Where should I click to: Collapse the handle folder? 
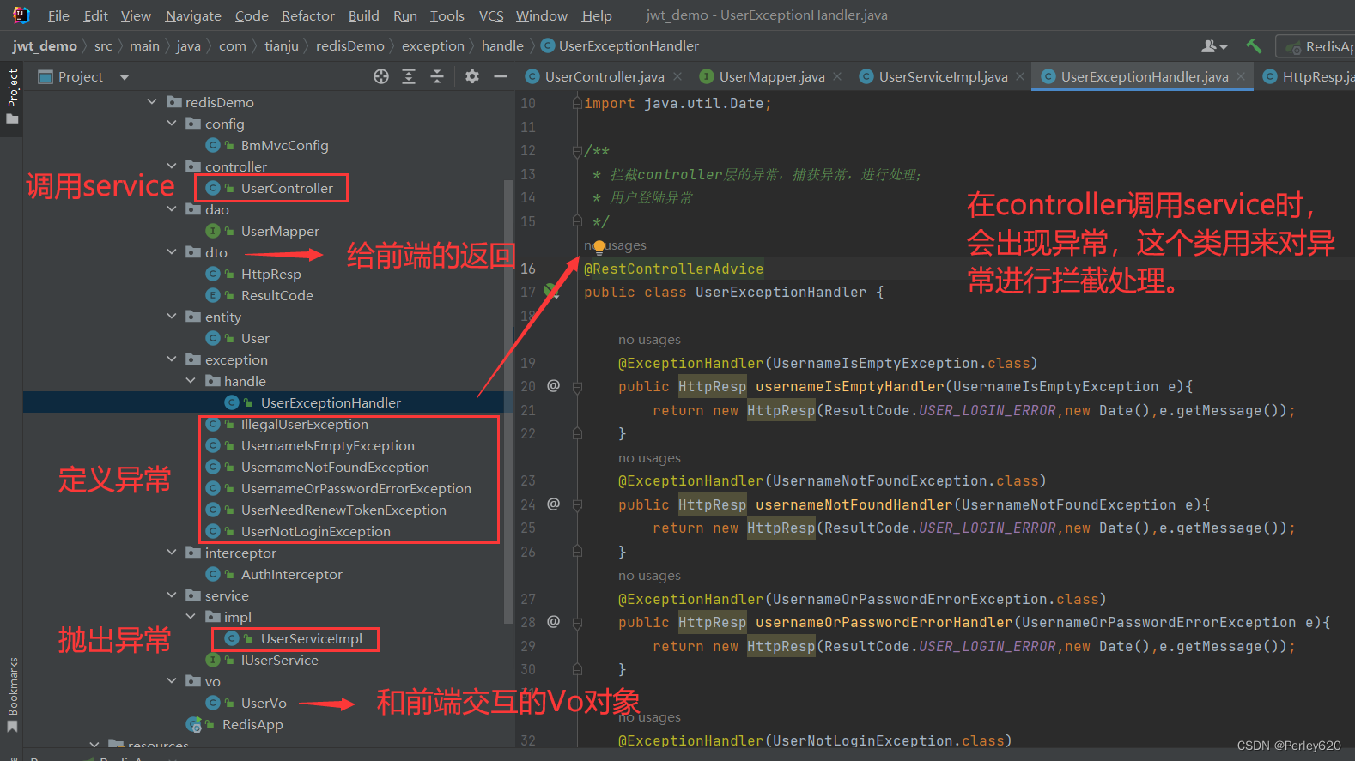pos(191,381)
